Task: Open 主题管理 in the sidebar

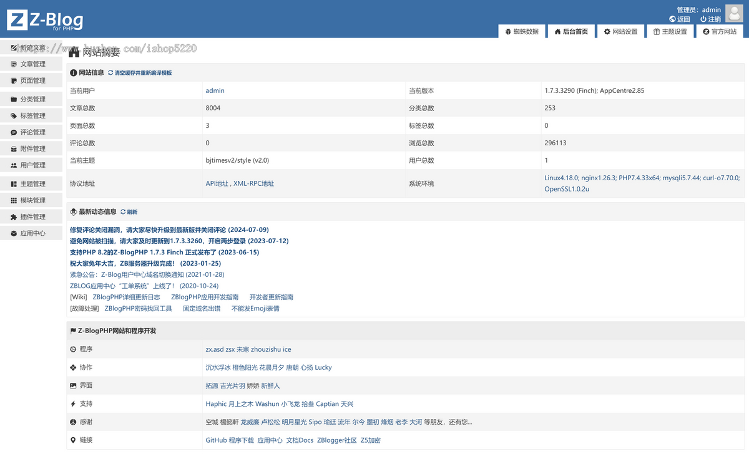Action: click(31, 184)
